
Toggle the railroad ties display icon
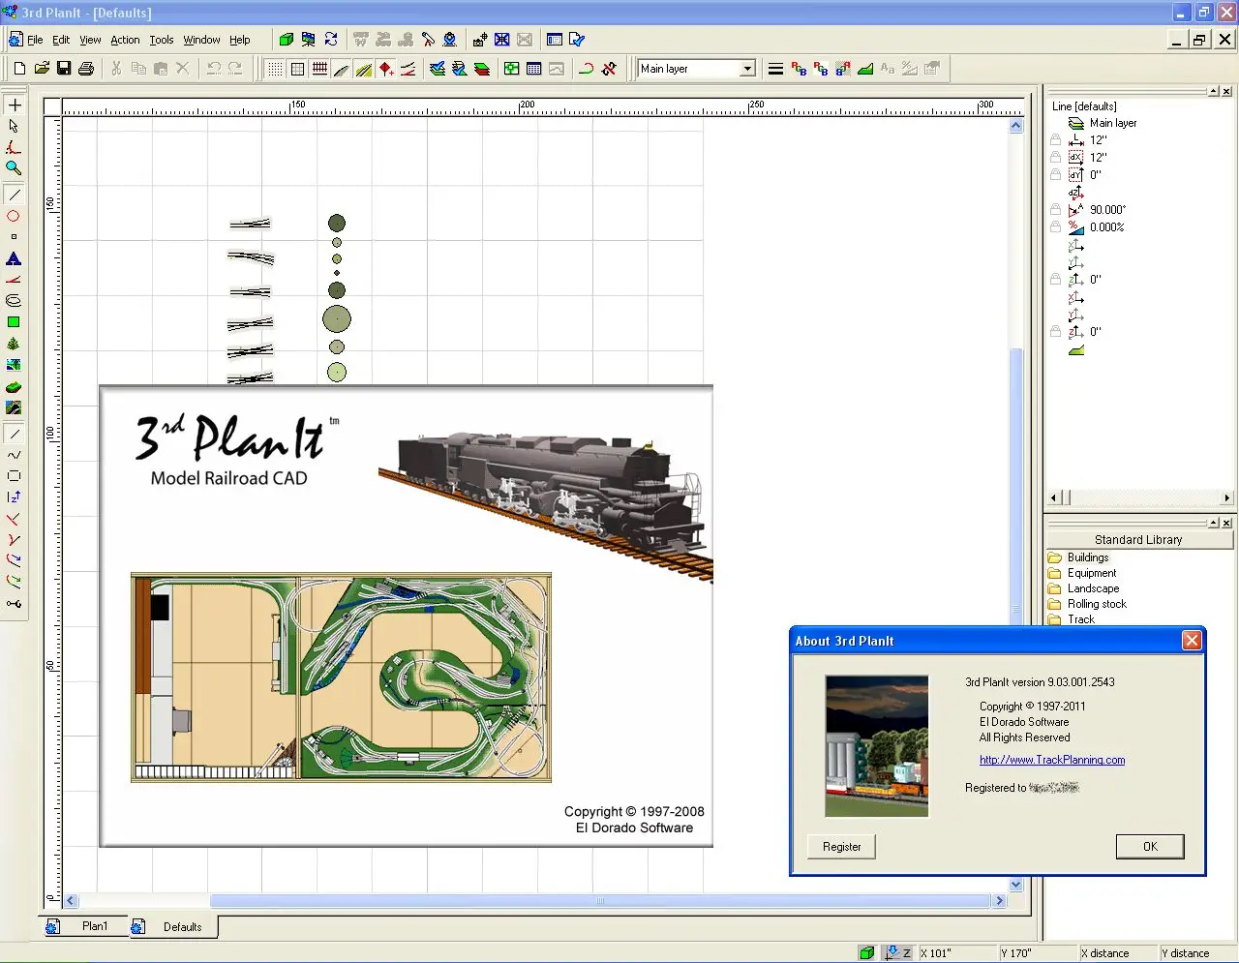pyautogui.click(x=319, y=69)
